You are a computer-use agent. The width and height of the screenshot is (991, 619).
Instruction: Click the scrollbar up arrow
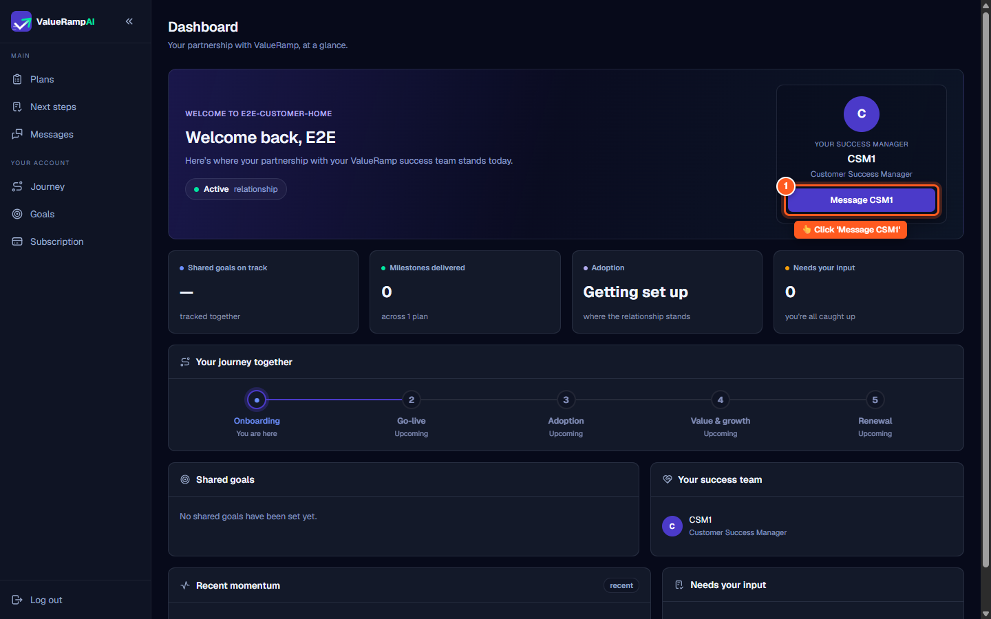point(985,5)
